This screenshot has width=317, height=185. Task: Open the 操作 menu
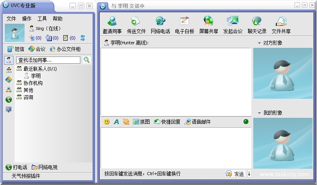coord(27,19)
